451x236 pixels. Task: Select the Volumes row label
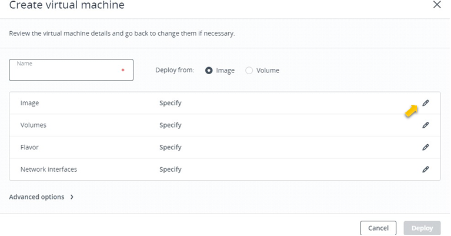[x=34, y=125]
